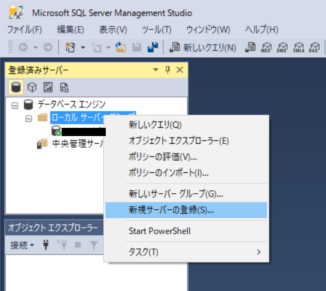
Task: Click the disconnect plug icon in Object Explorer
Action: (x=62, y=245)
